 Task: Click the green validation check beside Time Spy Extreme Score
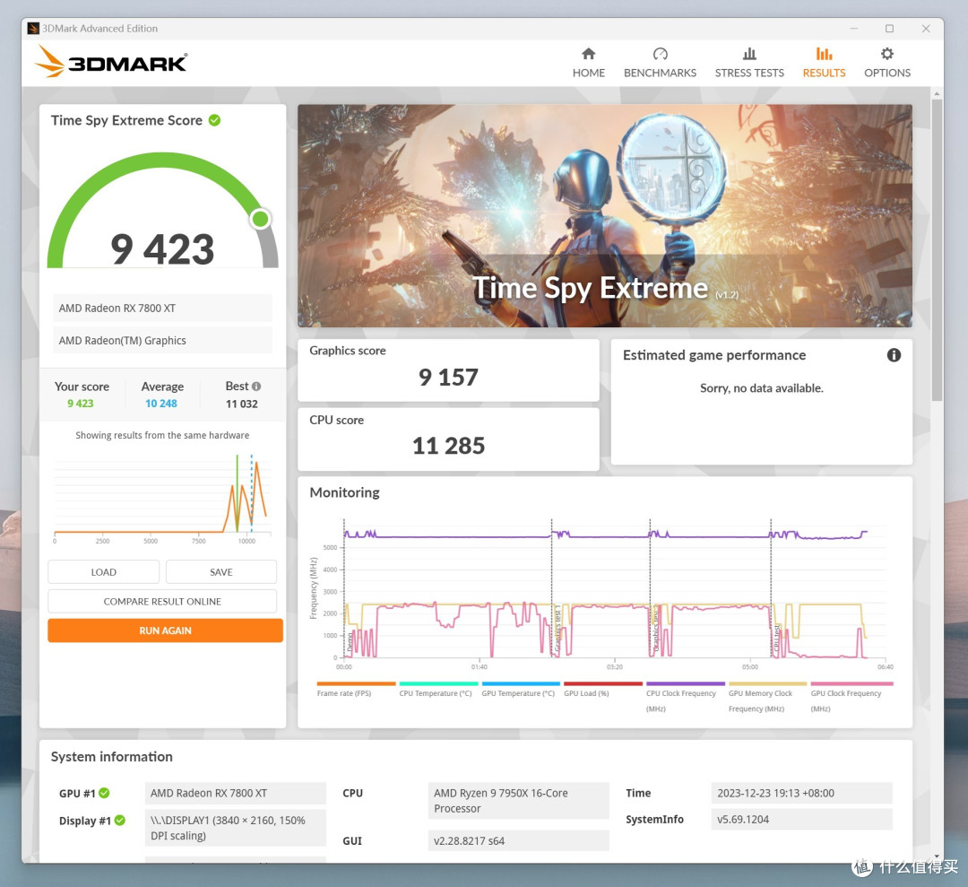[215, 120]
